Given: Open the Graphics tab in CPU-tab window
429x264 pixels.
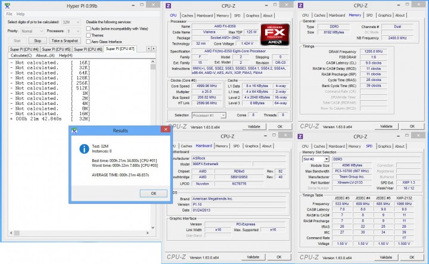Looking at the screenshot, I should (x=252, y=15).
